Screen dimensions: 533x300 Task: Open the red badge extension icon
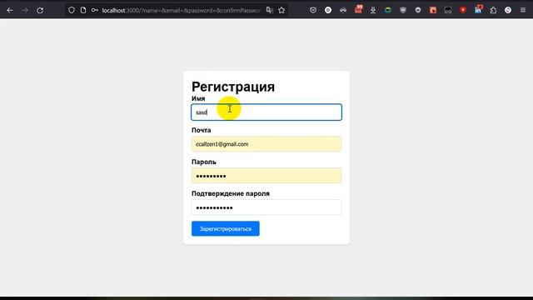click(x=358, y=9)
